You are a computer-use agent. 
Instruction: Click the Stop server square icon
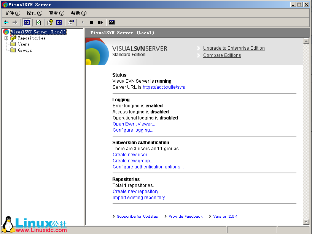(x=91, y=22)
